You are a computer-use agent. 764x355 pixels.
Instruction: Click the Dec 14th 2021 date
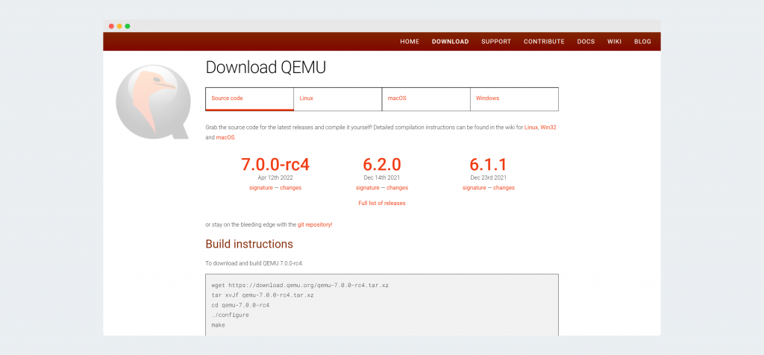381,177
